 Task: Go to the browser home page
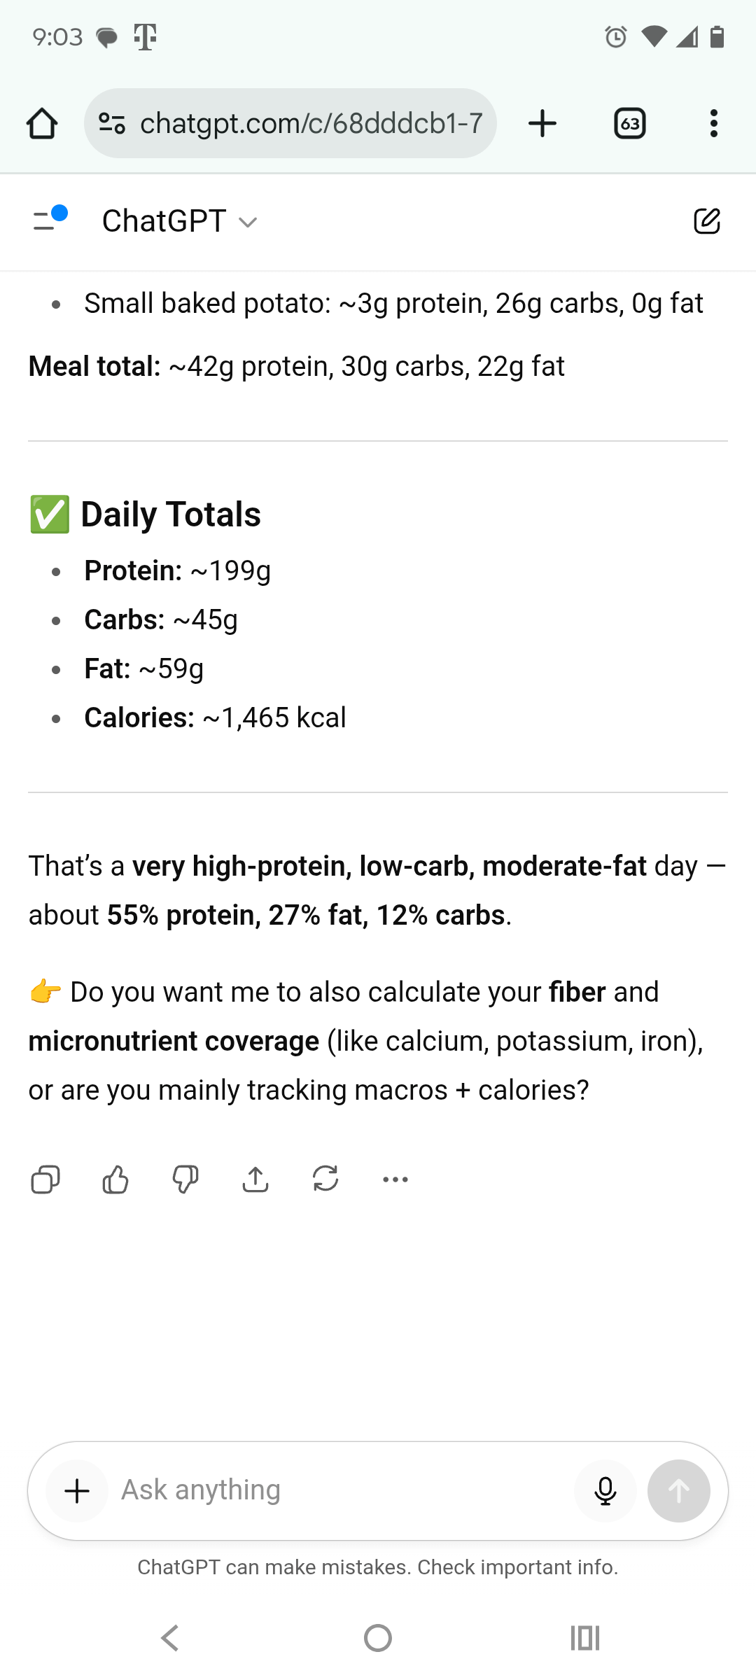(42, 124)
